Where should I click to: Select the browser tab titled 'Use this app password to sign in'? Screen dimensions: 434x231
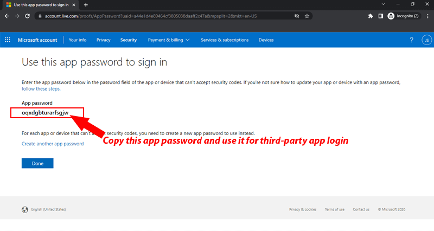(41, 5)
